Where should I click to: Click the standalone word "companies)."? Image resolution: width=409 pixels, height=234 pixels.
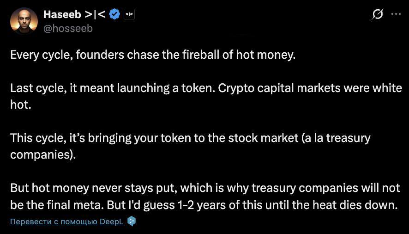(x=43, y=155)
